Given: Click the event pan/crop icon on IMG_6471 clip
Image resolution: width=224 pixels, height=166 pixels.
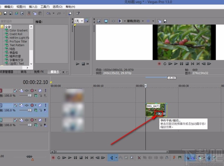Looking at the screenshot, I should pos(159,113).
